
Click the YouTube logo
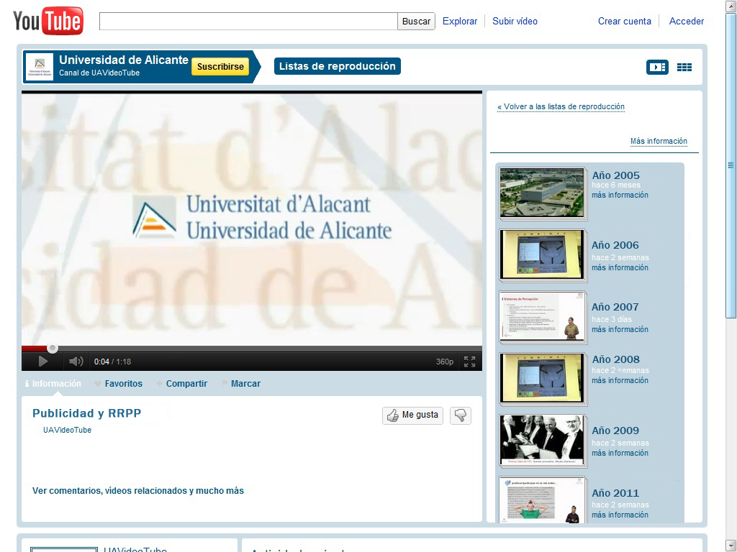coord(48,21)
